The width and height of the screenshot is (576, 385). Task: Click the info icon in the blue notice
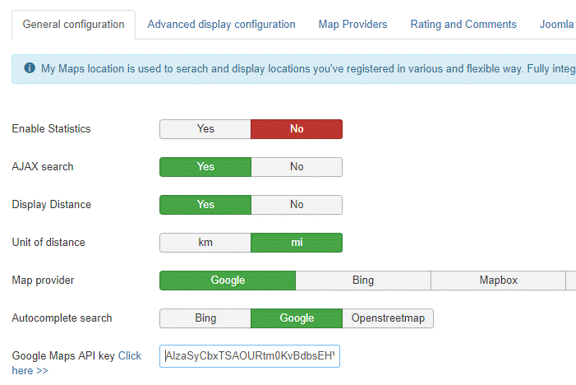pos(30,69)
